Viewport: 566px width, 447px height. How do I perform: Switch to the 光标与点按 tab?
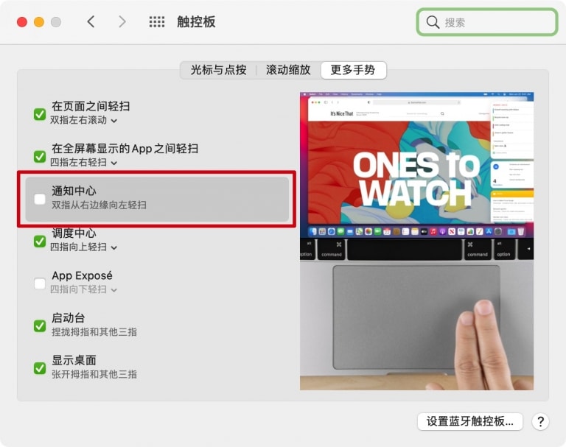point(218,70)
